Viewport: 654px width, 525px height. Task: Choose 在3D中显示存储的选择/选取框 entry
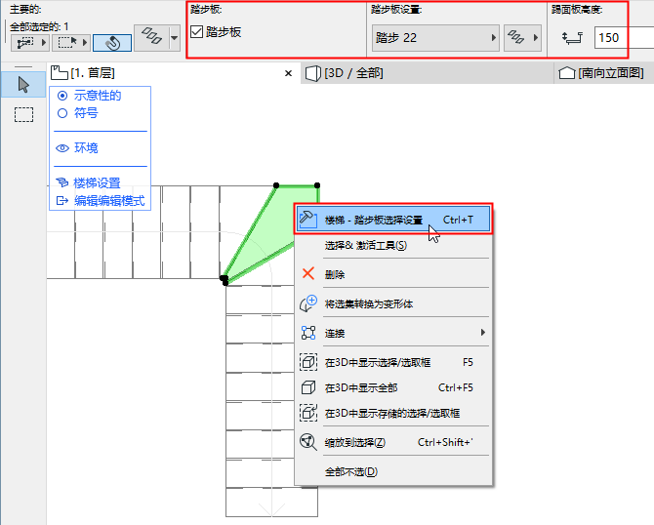pyautogui.click(x=392, y=413)
